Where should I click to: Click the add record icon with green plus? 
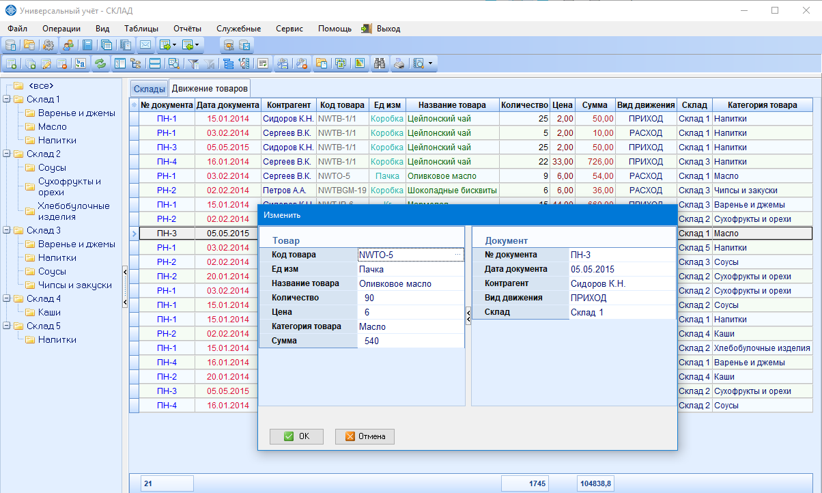coord(11,64)
